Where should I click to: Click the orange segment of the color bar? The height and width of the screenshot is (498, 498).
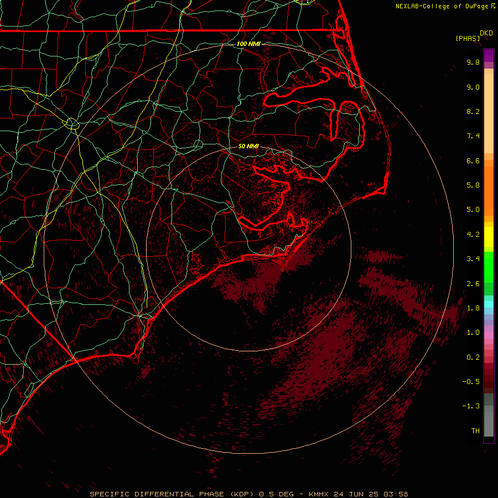[489, 188]
